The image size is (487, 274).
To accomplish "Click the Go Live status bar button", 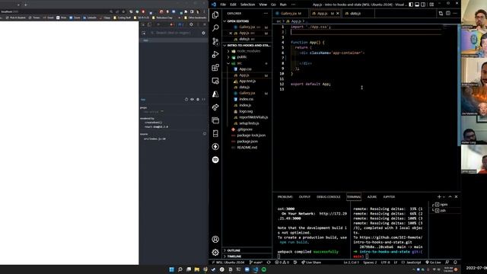I will [x=433, y=263].
